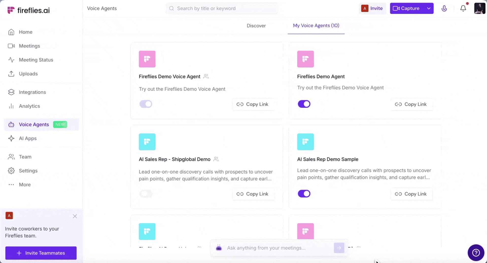Click the send arrow in Ask anything box
This screenshot has height=263, width=487.
(339, 248)
